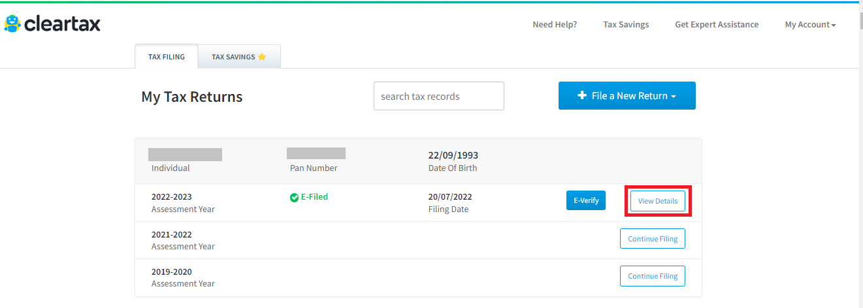Focus the search tax records field
Screen dimensions: 863x308
tap(439, 96)
